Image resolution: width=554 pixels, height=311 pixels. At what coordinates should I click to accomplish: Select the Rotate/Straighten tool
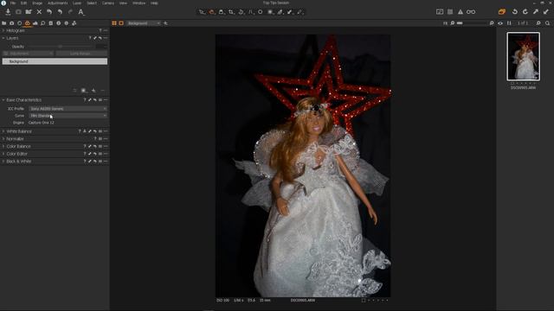241,12
